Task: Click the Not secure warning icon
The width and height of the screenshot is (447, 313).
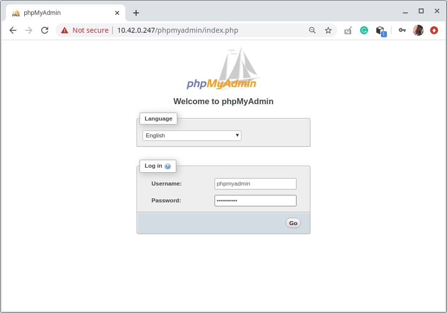Action: (x=65, y=30)
